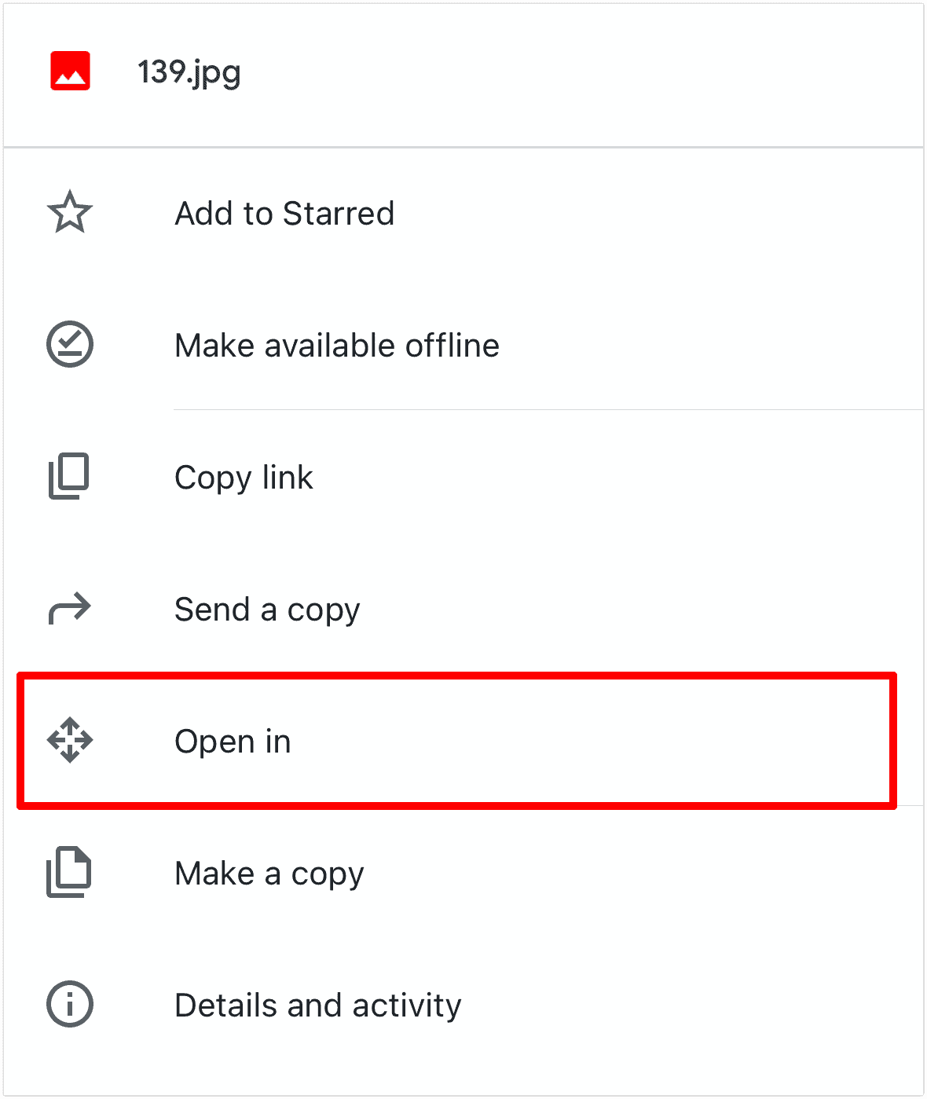Click the info icon beside Details and activity
This screenshot has height=1099, width=927.
[x=70, y=1004]
